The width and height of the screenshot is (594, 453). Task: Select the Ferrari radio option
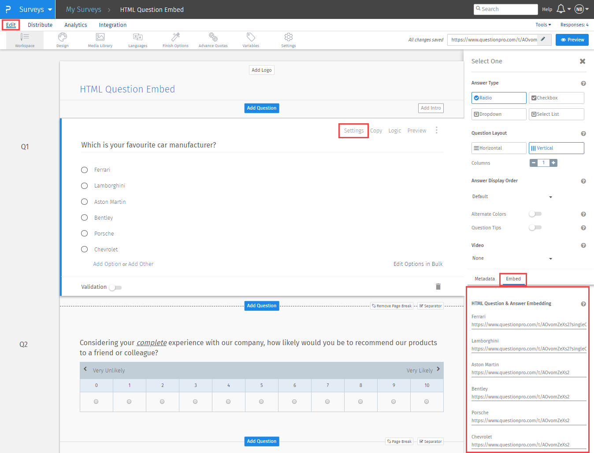coord(85,170)
